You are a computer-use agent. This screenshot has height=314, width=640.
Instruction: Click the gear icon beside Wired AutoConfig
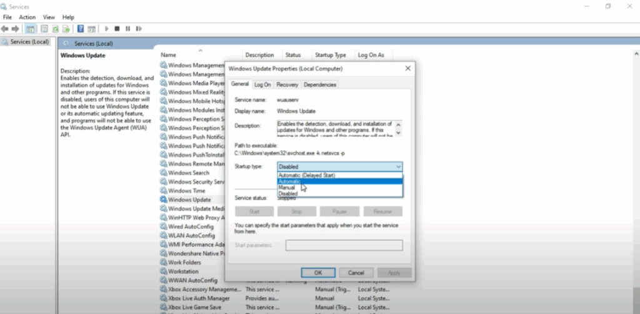(164, 226)
